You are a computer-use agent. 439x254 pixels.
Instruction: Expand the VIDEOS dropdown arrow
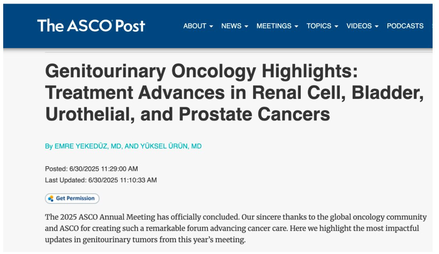pyautogui.click(x=377, y=26)
